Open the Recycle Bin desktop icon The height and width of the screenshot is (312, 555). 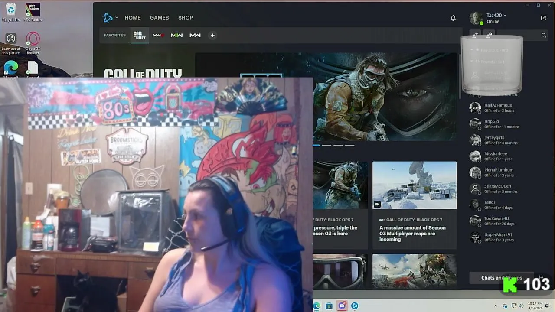coord(11,12)
